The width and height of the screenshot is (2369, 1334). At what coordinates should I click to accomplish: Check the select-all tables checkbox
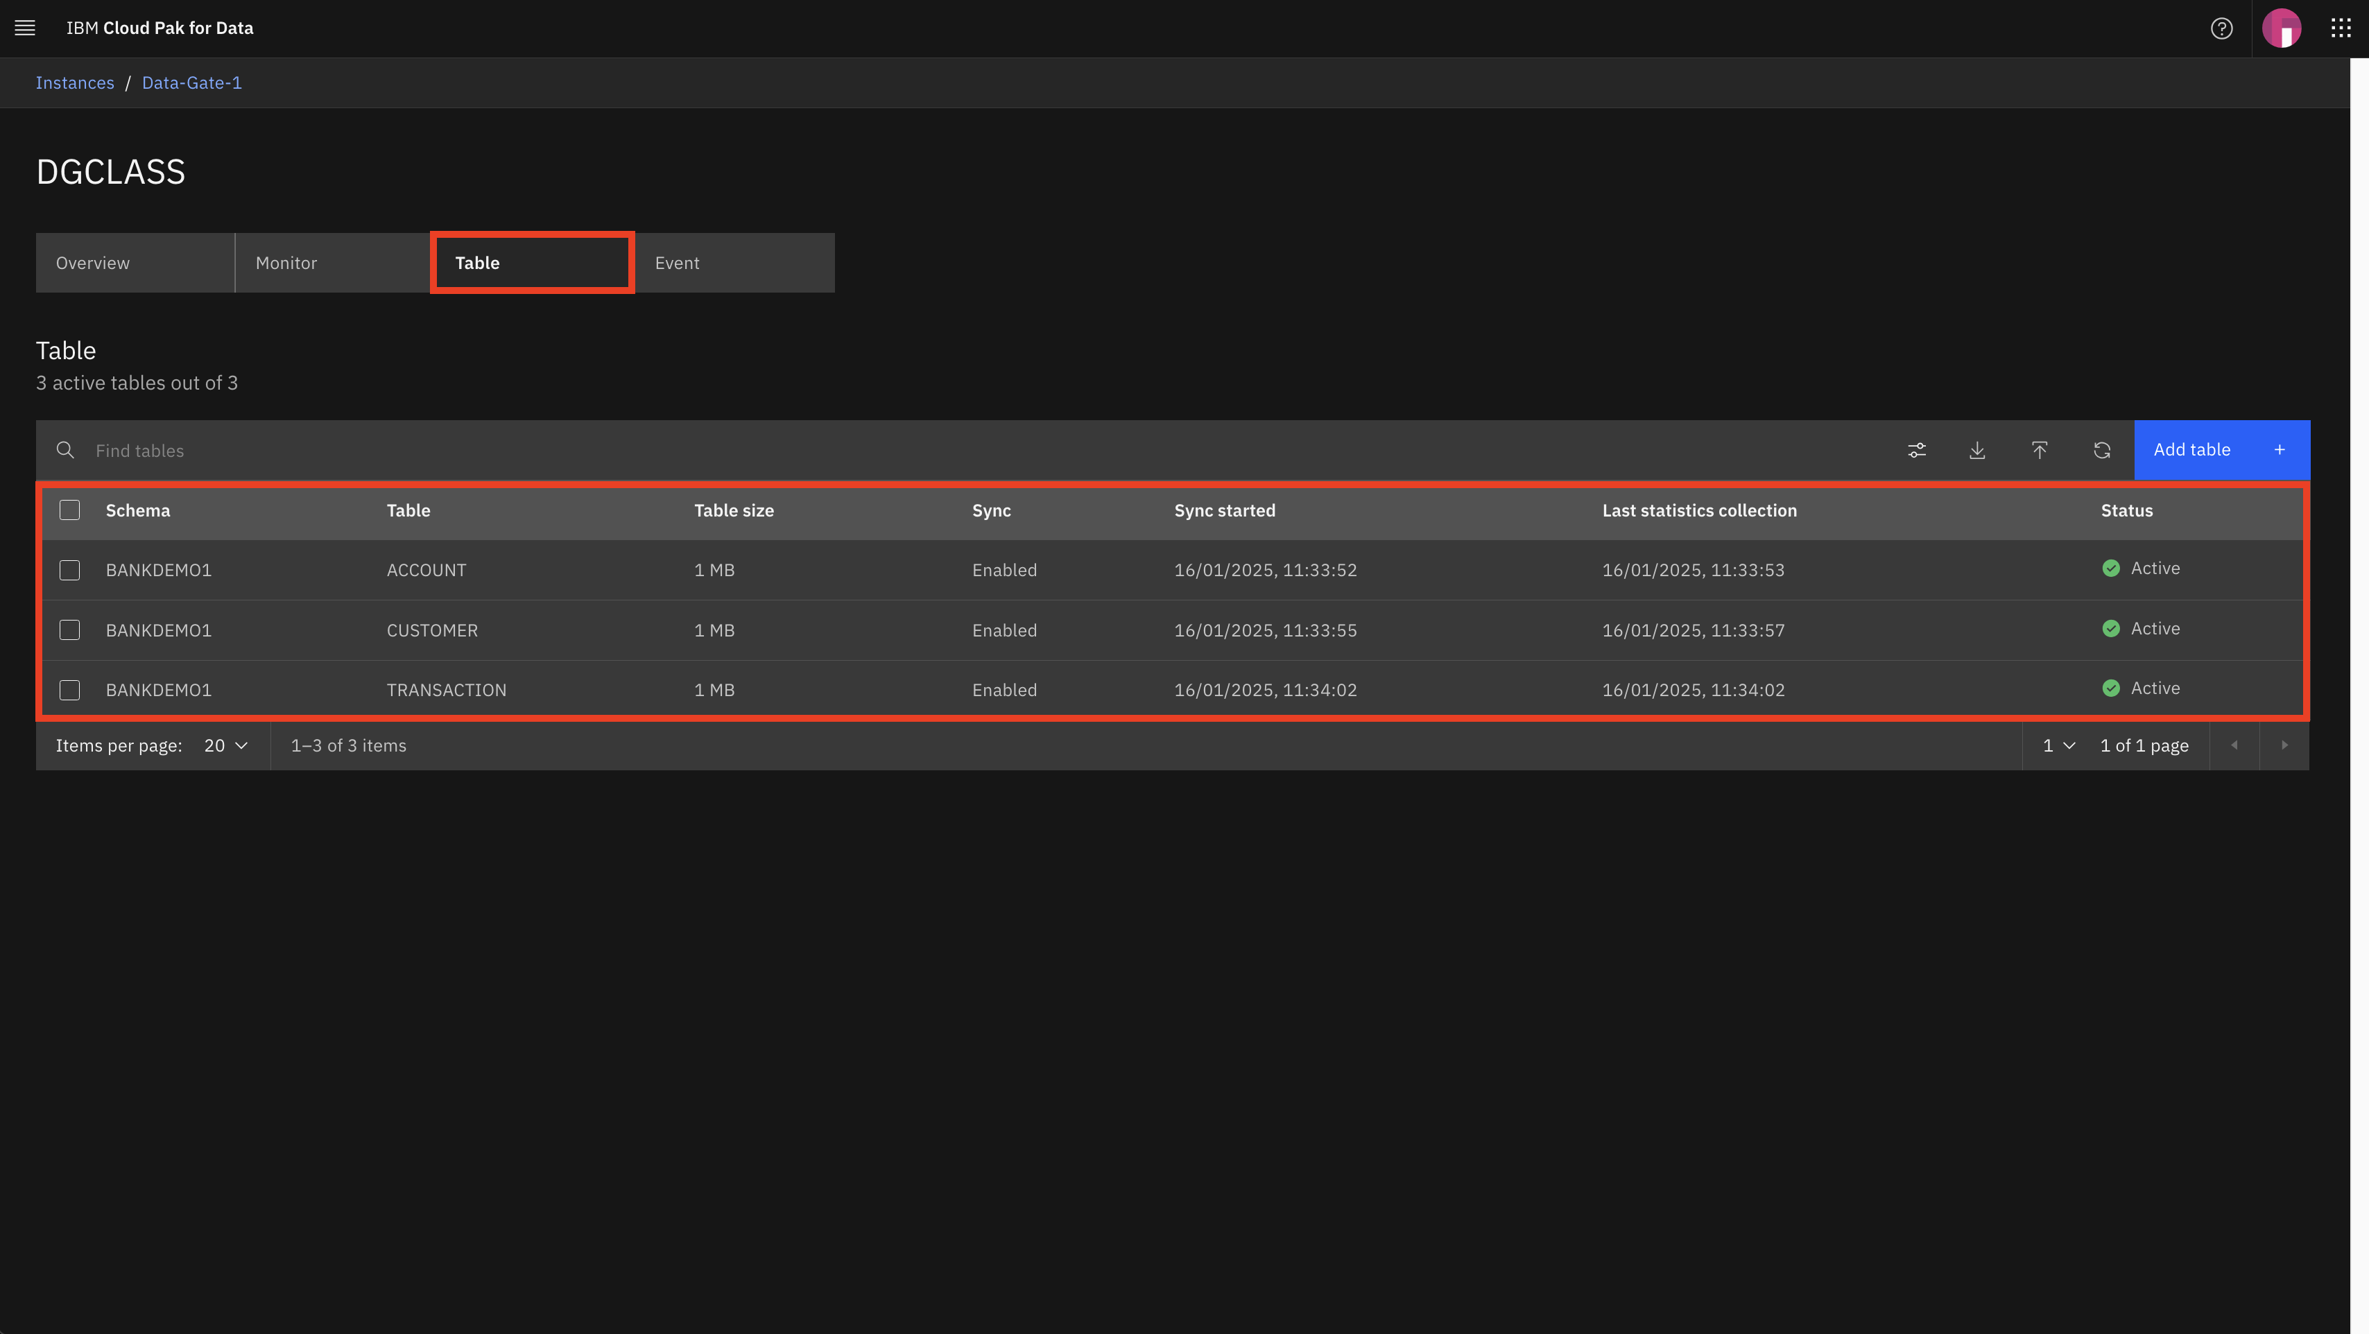click(69, 510)
